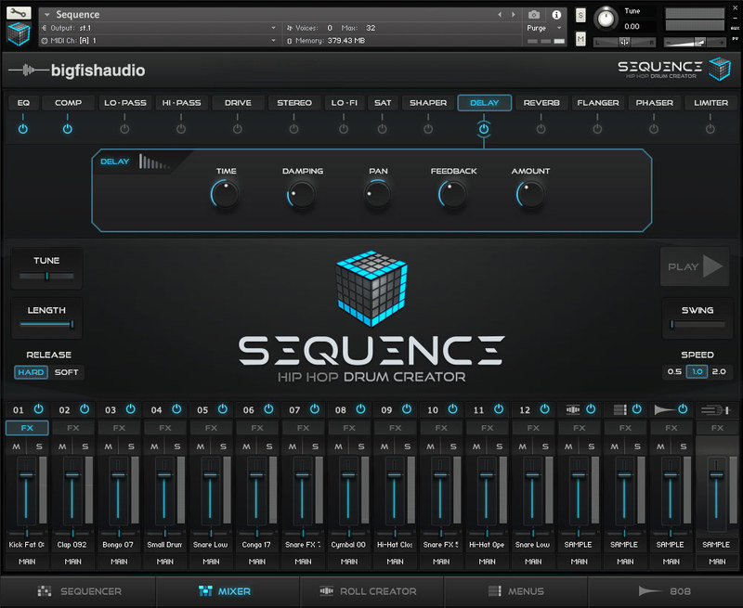The height and width of the screenshot is (608, 743).
Task: Toggle power icon for channel 01
Action: [38, 409]
